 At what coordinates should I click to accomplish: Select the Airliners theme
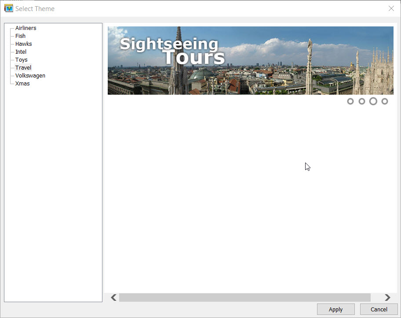[26, 28]
